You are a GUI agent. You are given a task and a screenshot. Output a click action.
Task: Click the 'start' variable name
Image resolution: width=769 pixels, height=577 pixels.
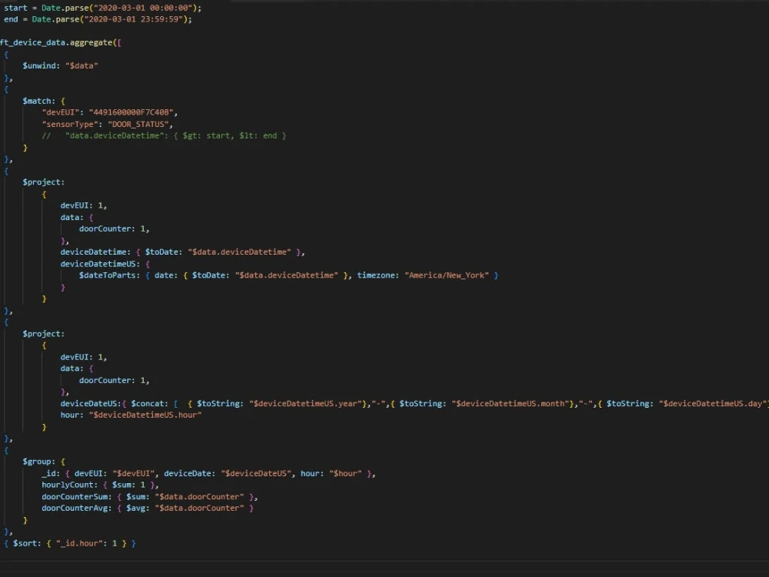pyautogui.click(x=15, y=8)
